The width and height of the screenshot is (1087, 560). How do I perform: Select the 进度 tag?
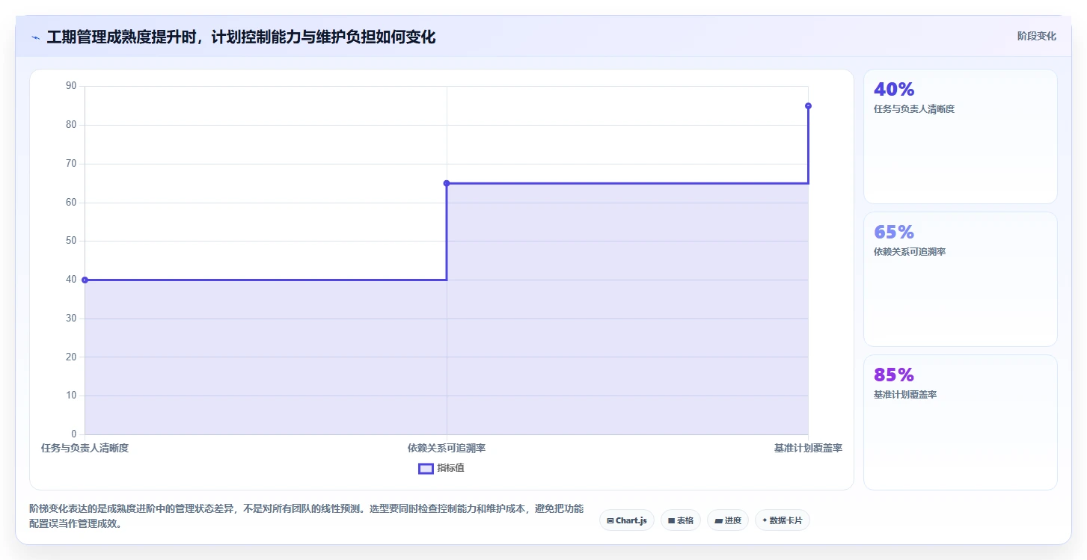click(728, 520)
